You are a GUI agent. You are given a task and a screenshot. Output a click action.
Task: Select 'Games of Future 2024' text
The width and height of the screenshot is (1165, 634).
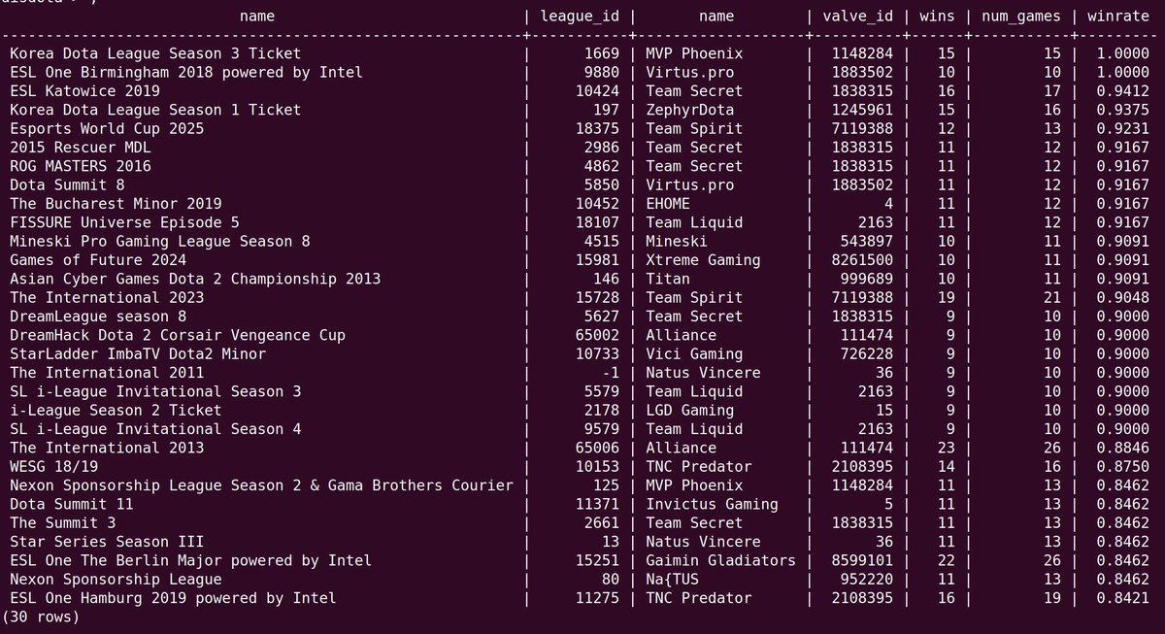tap(98, 260)
